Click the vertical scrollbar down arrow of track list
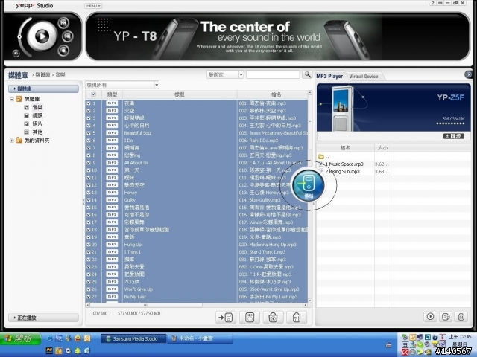Image resolution: width=477 pixels, height=357 pixels. [310, 300]
